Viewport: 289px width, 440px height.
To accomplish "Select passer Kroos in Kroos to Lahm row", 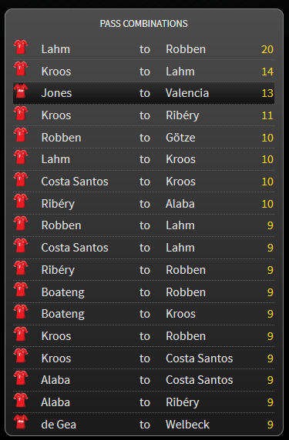I will [56, 72].
